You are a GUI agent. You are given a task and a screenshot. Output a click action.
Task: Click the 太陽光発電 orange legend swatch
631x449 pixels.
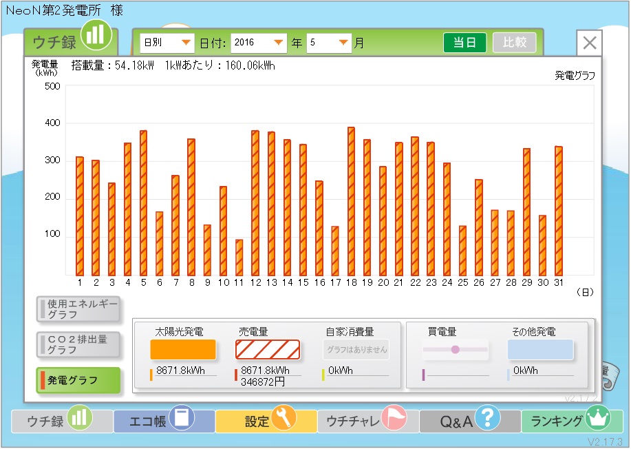click(183, 349)
